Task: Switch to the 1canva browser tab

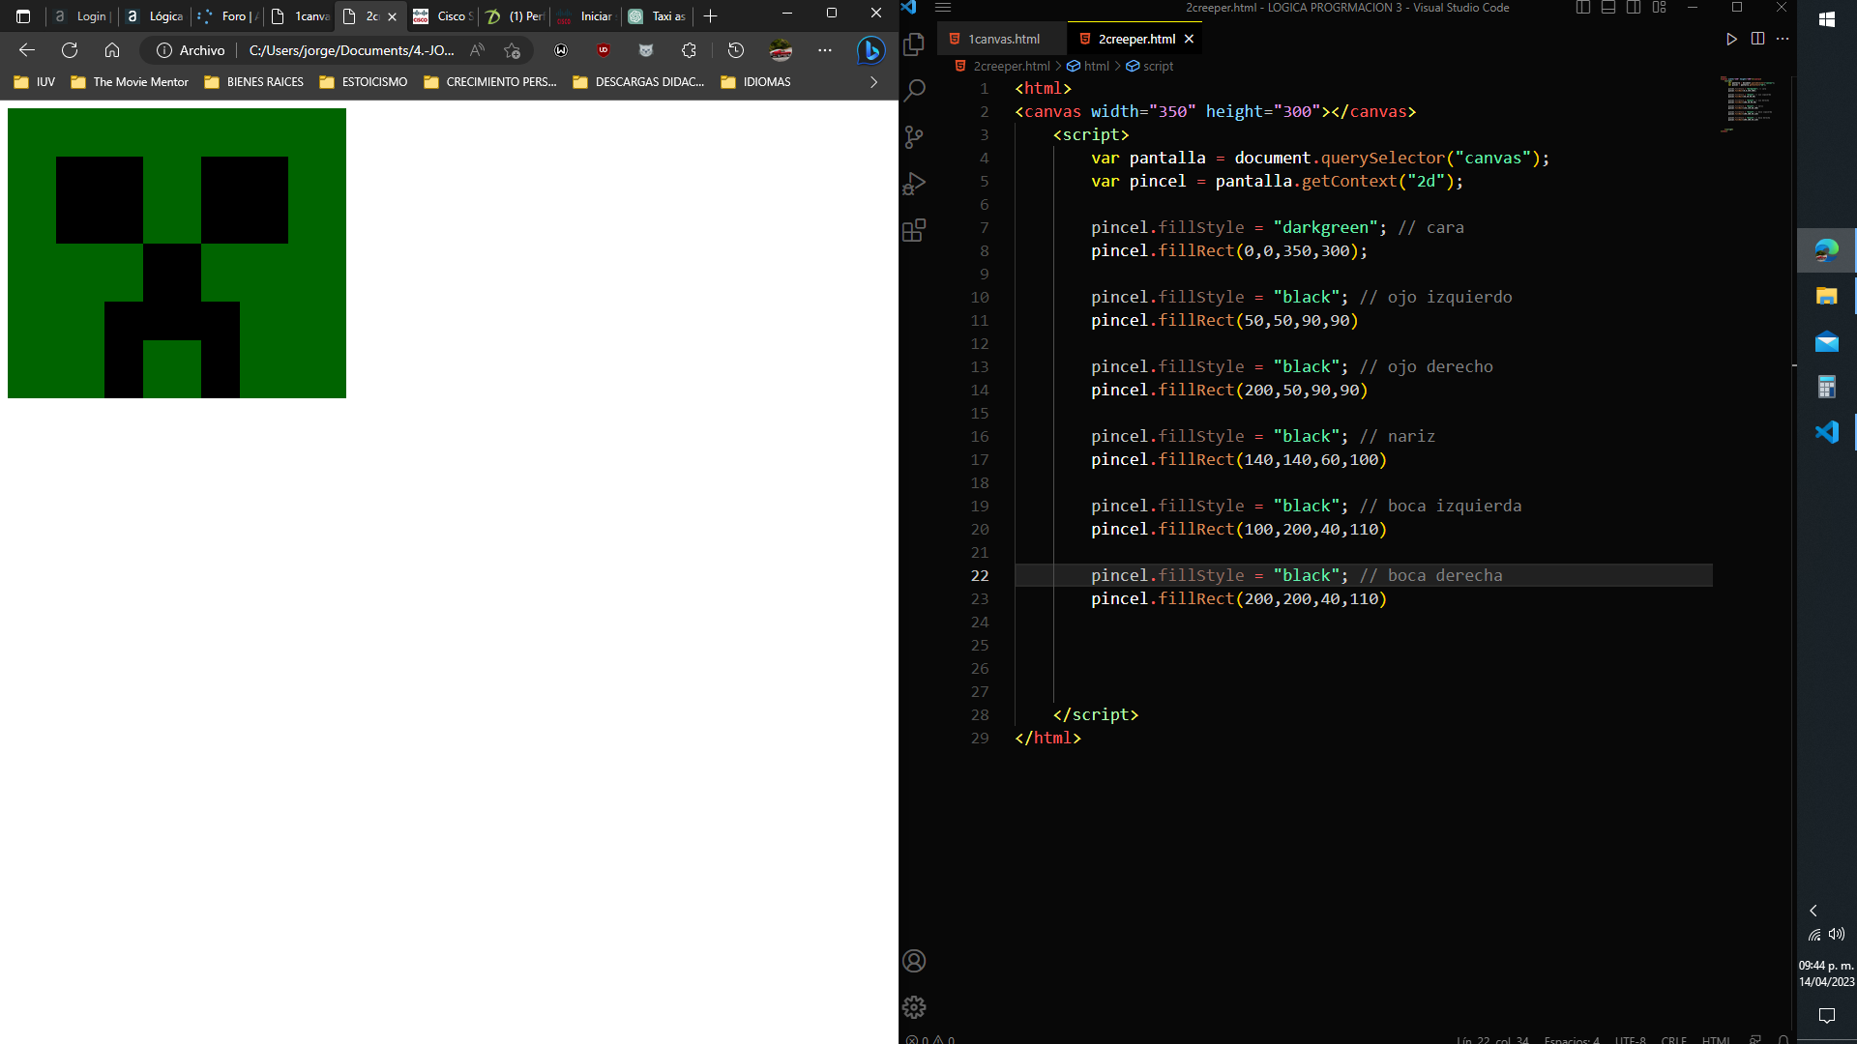Action: tap(300, 16)
